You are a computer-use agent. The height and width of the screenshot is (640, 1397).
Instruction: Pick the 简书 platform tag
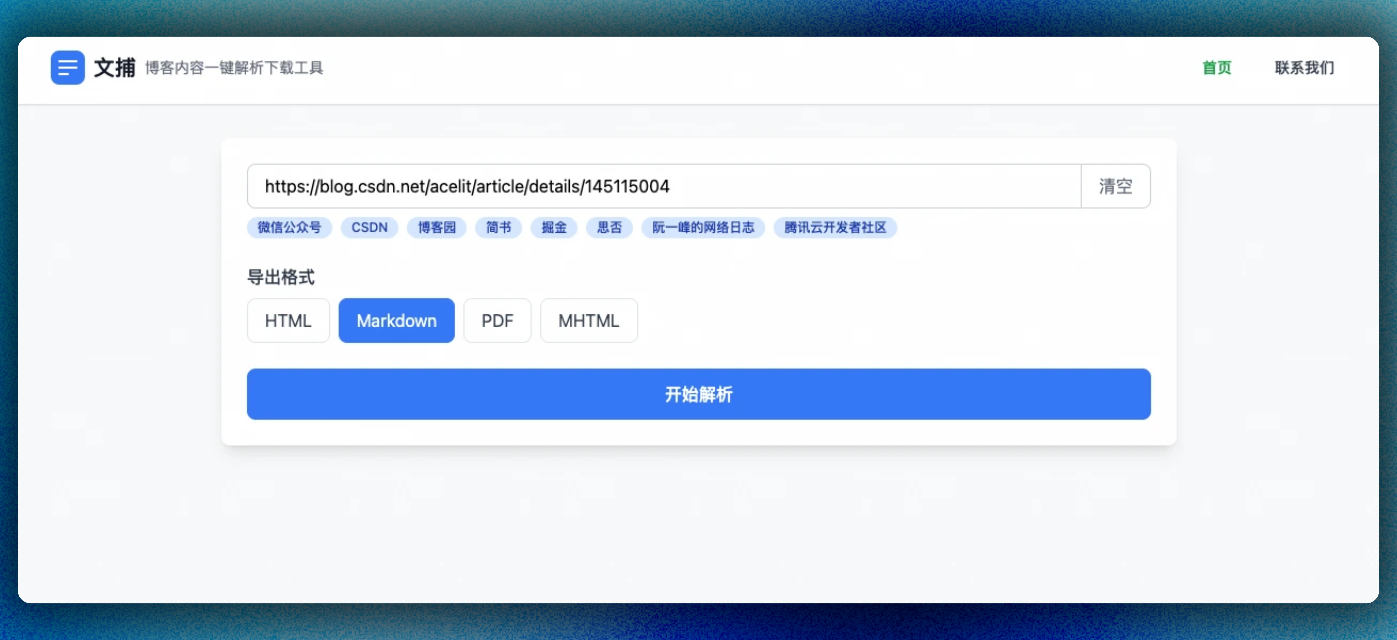pos(498,227)
